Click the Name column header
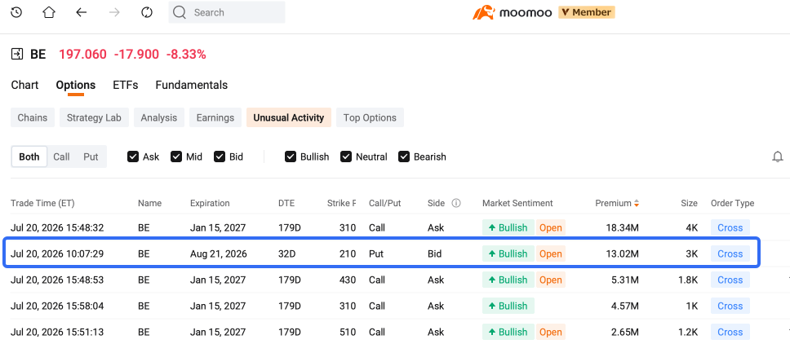Viewport: 790px width, 344px height. tap(149, 203)
